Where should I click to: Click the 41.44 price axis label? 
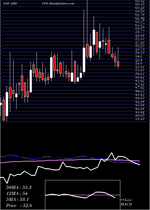pyautogui.click(x=139, y=112)
